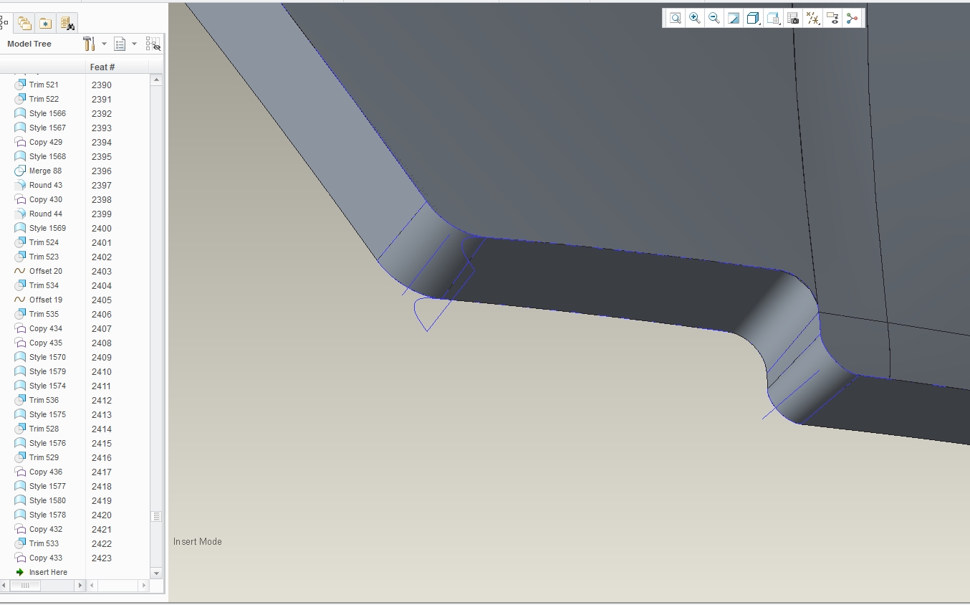Open the View Manager camera icon
This screenshot has height=605, width=970.
792,19
